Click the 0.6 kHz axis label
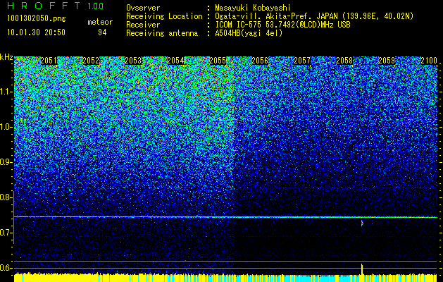 [x=6, y=268]
